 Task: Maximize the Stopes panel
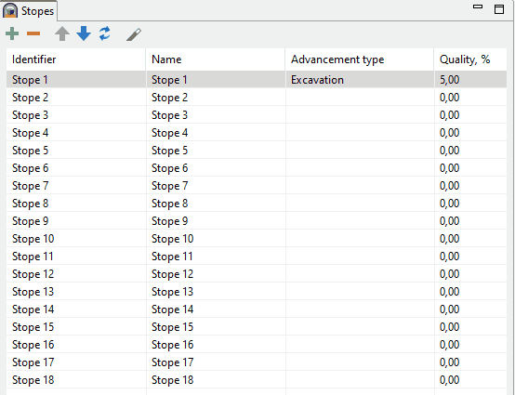coord(499,9)
